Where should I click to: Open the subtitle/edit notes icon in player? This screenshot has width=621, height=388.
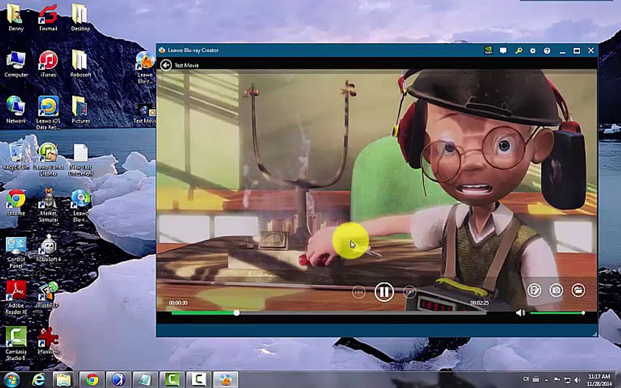534,290
